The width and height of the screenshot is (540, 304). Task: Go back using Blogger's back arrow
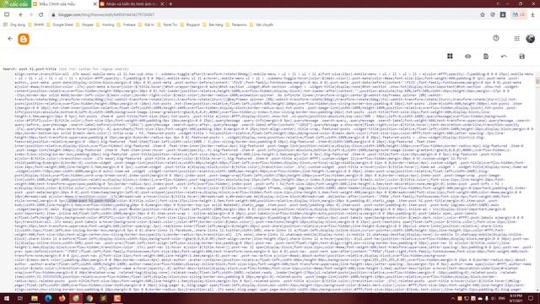point(10,39)
